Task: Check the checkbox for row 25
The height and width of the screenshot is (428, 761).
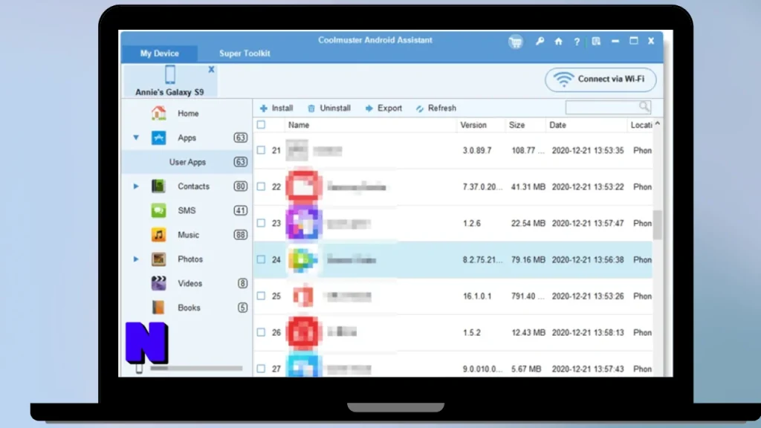Action: pos(261,296)
